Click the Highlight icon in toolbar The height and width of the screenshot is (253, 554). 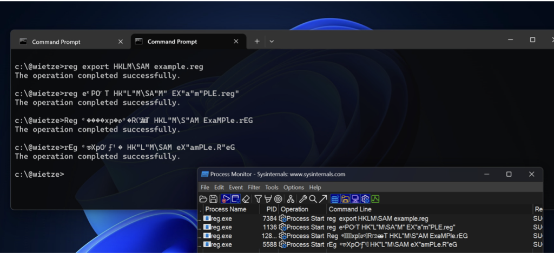tap(268, 199)
